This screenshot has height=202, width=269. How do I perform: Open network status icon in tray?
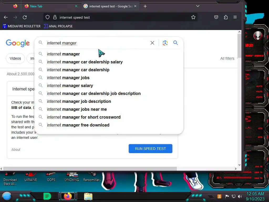pos(233,196)
